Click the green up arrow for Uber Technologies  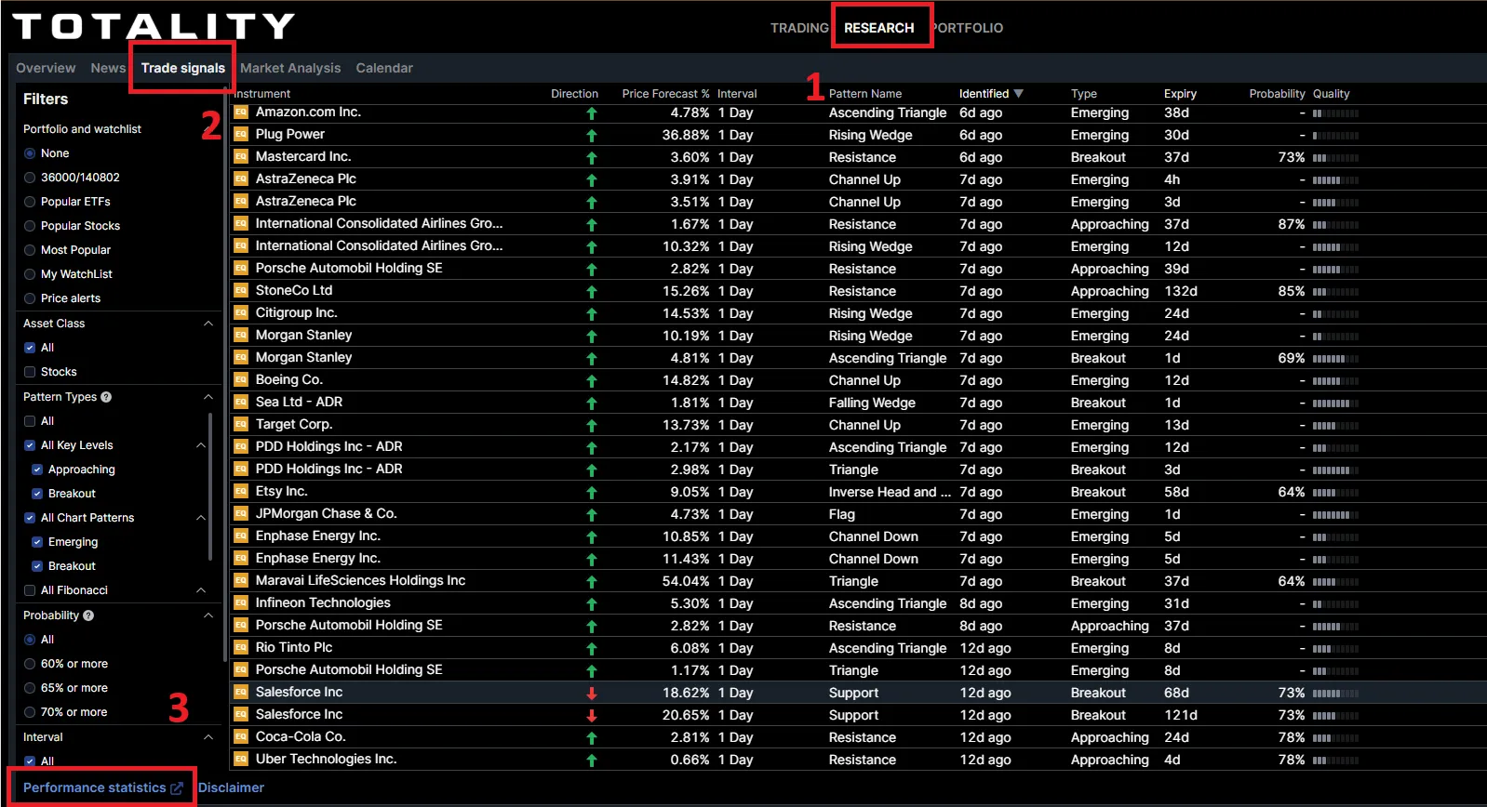click(x=591, y=761)
